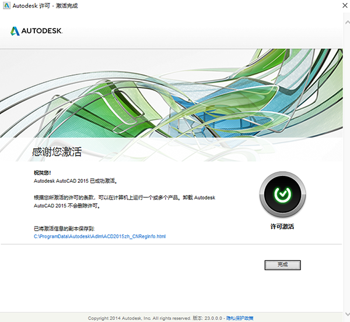
Task: Click the AUTODESK wordmark text in header
Action: (42, 31)
